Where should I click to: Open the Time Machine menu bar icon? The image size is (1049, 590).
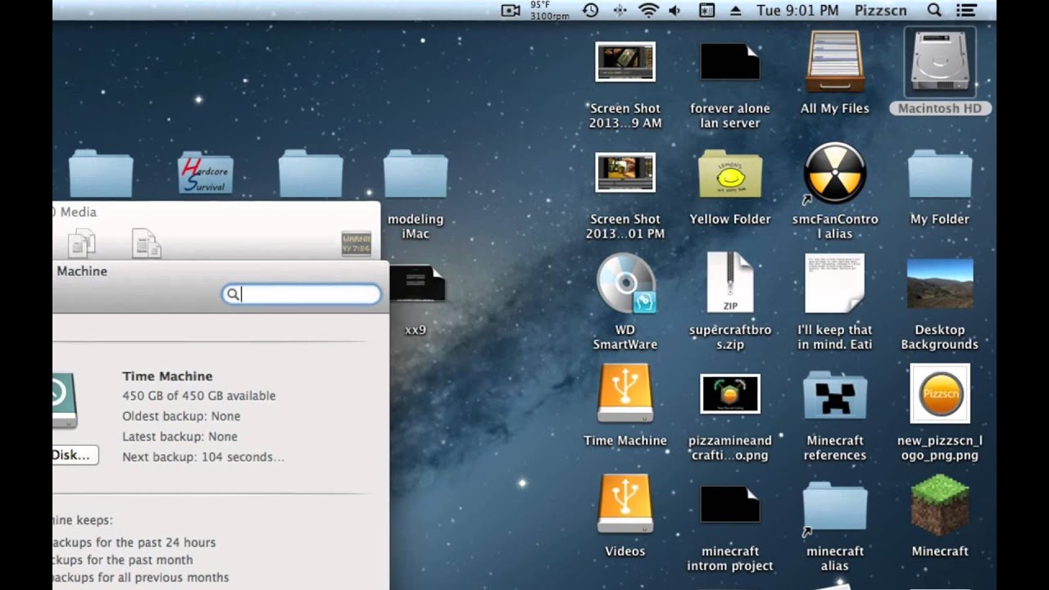click(590, 10)
